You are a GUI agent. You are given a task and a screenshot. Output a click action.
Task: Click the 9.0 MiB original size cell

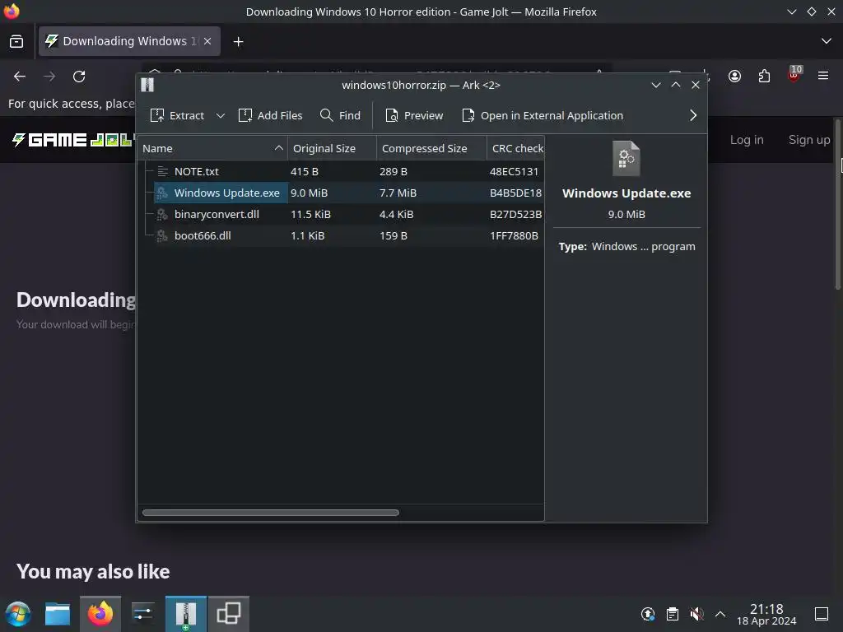tap(310, 193)
